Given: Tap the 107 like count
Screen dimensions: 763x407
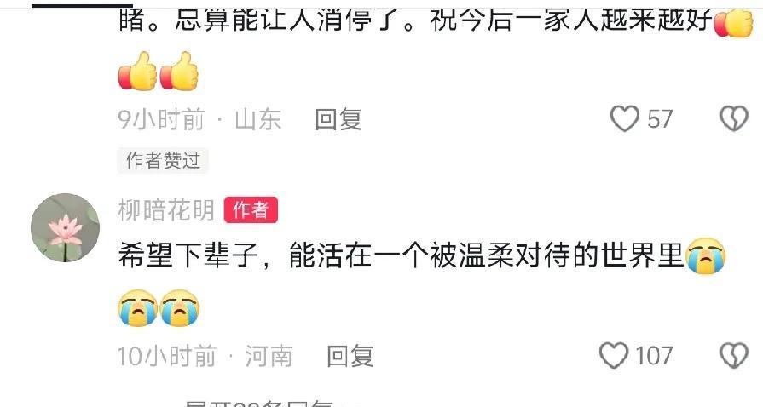Looking at the screenshot, I should click(654, 356).
